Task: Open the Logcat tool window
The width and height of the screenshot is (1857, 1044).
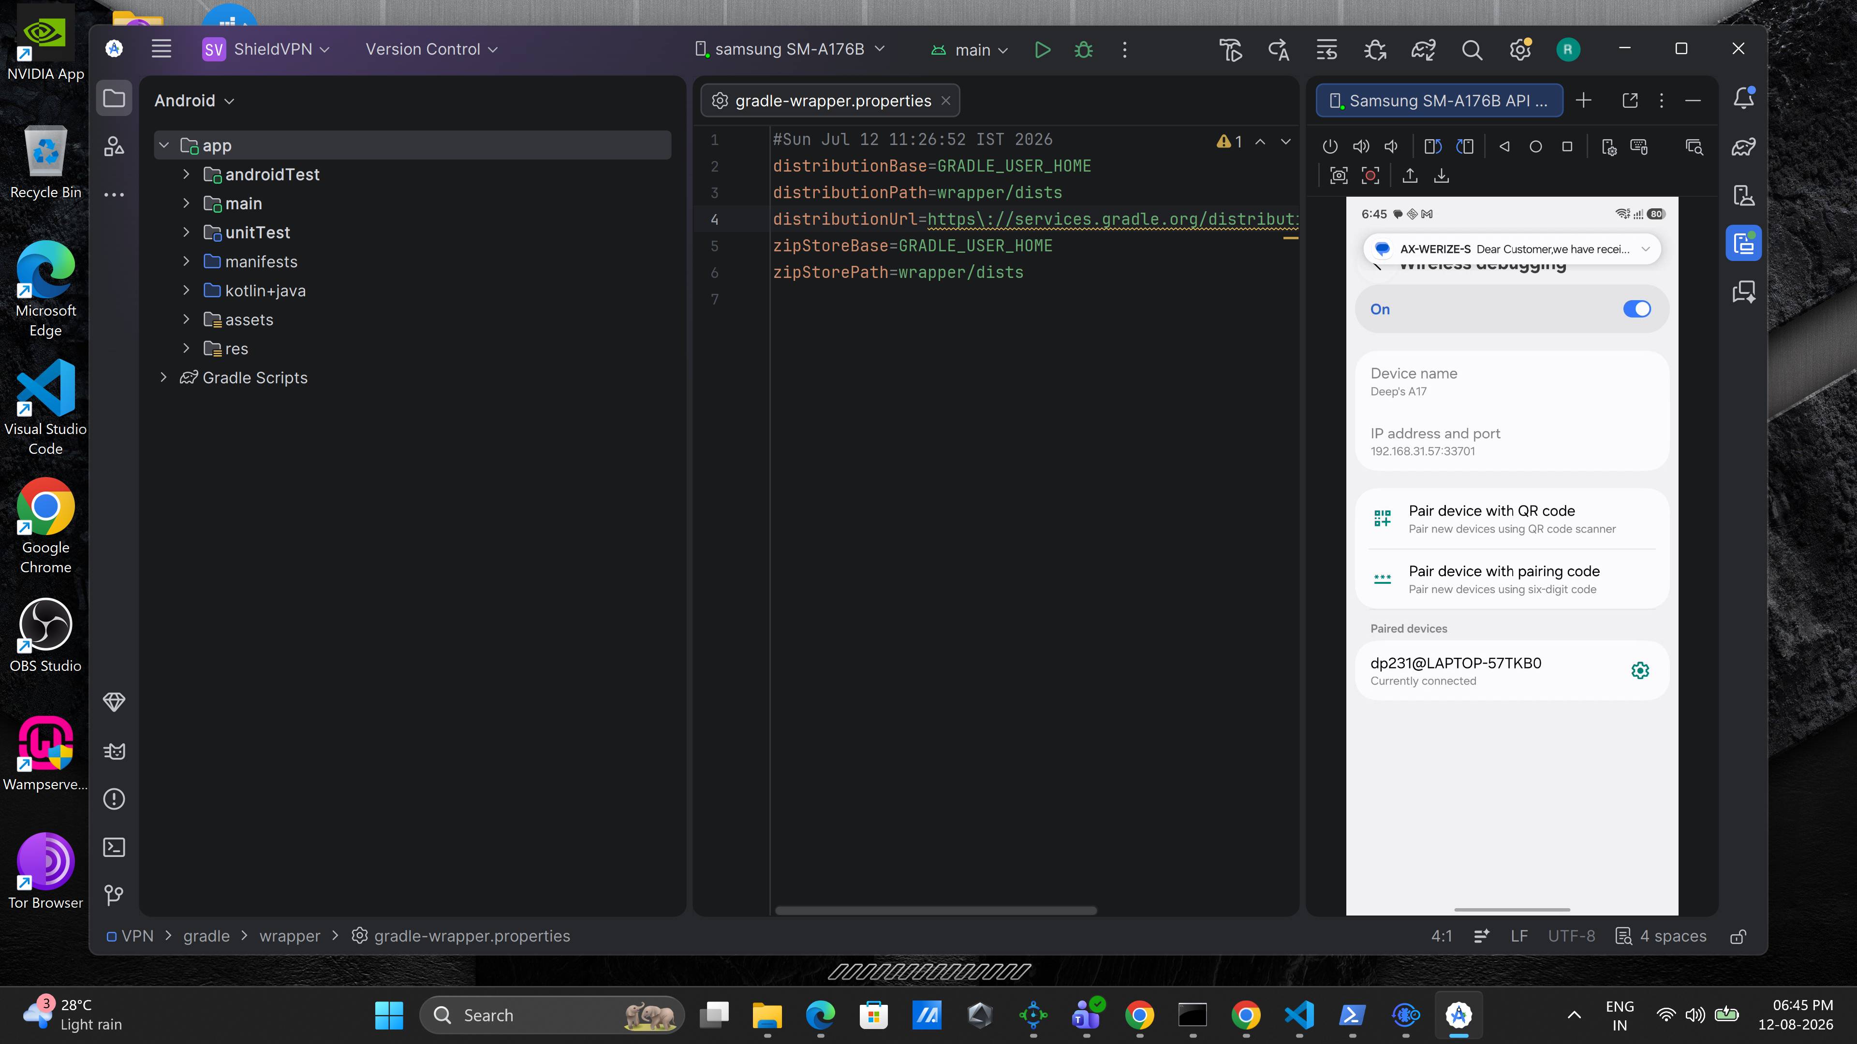Action: (114, 751)
